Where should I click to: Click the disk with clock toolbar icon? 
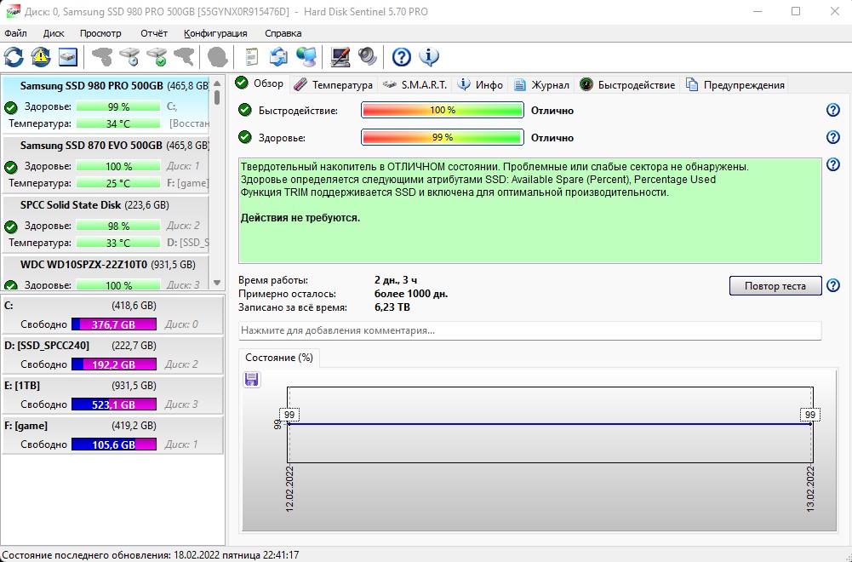(129, 56)
